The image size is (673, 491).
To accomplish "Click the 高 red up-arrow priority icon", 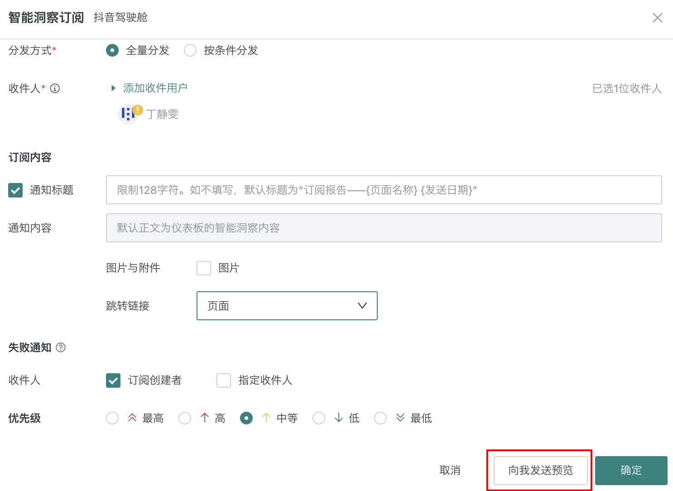I will point(205,418).
